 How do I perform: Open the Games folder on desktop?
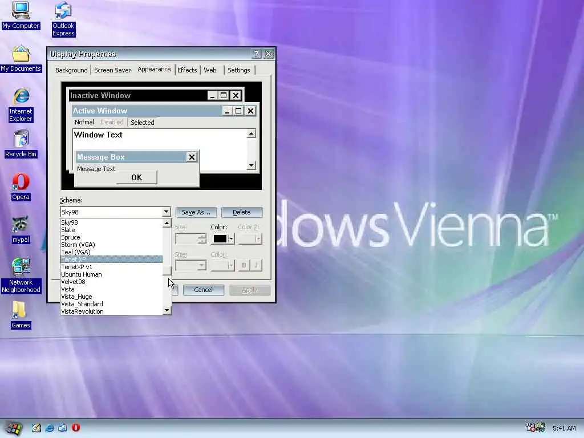[x=21, y=315]
